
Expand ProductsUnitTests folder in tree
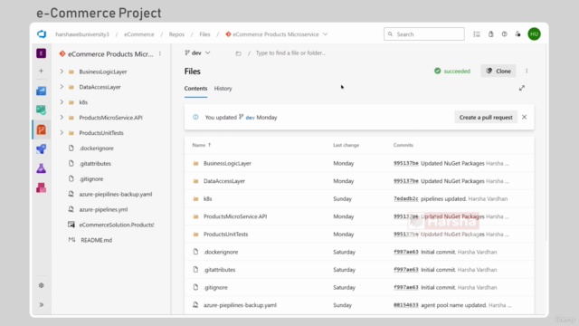coord(62,133)
